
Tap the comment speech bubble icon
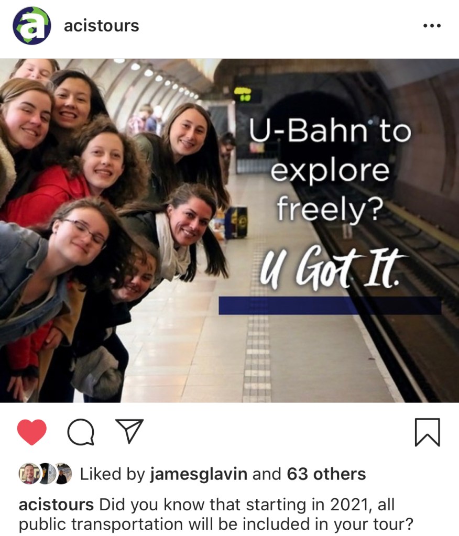pos(81,432)
